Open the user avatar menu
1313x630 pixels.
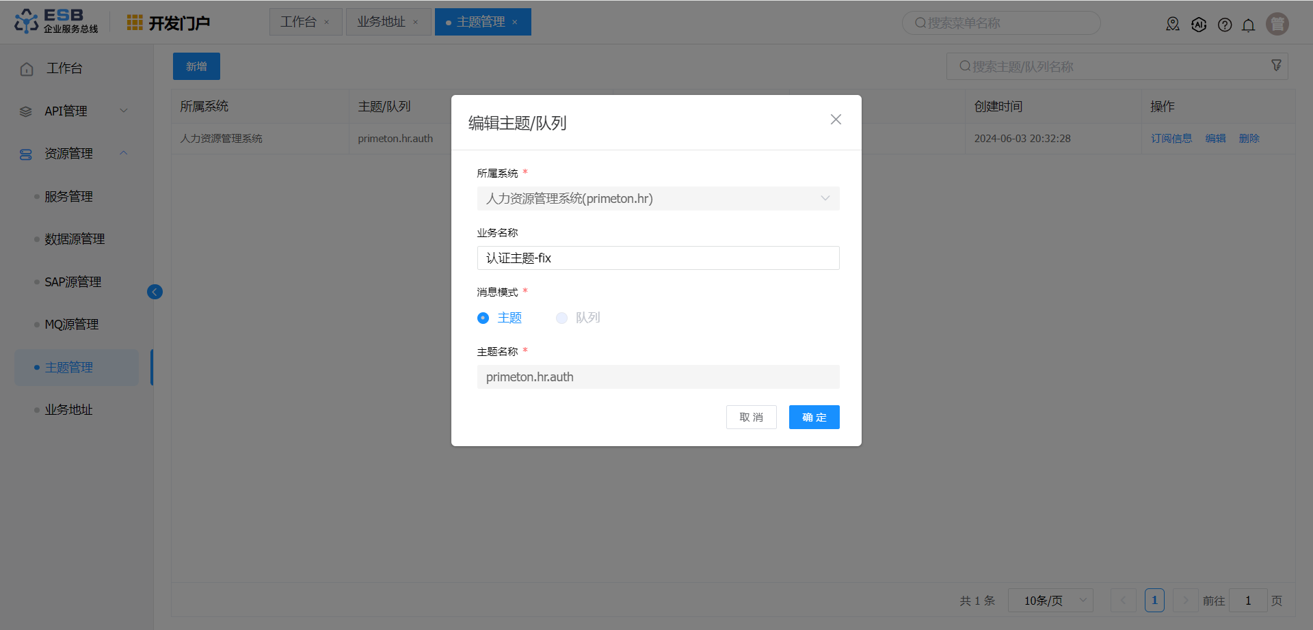pyautogui.click(x=1277, y=24)
